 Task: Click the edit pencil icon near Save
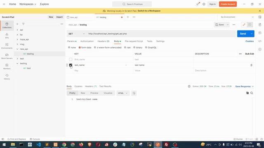[244, 25]
